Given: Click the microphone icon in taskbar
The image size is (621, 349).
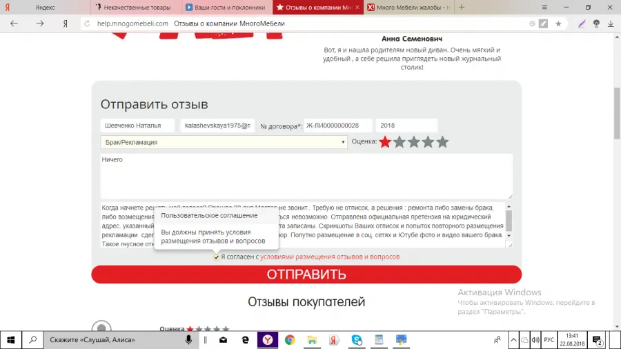Looking at the screenshot, I should tap(188, 340).
